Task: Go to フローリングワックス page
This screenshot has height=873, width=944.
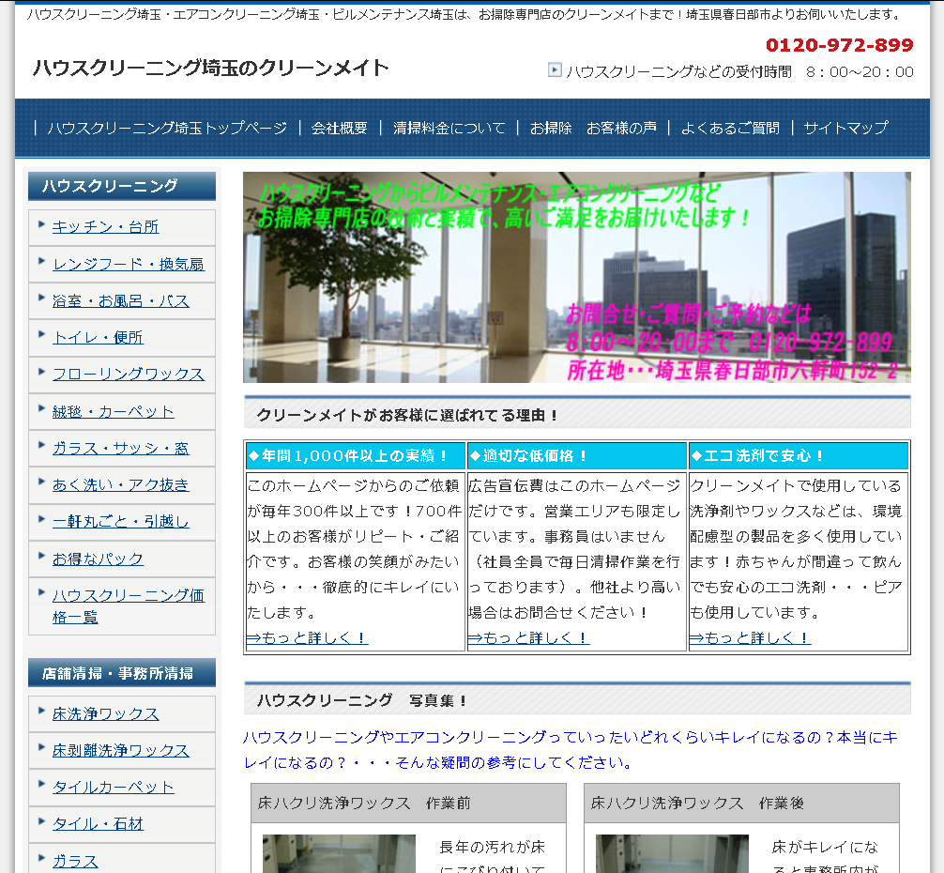Action: click(129, 374)
